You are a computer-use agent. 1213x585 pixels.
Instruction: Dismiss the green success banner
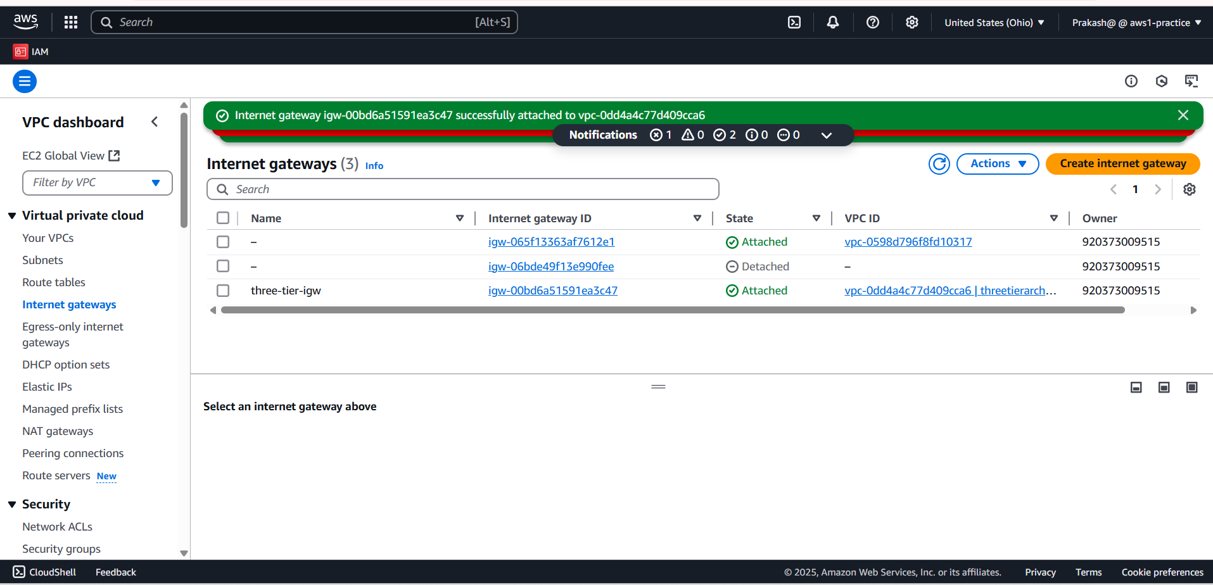click(1183, 115)
